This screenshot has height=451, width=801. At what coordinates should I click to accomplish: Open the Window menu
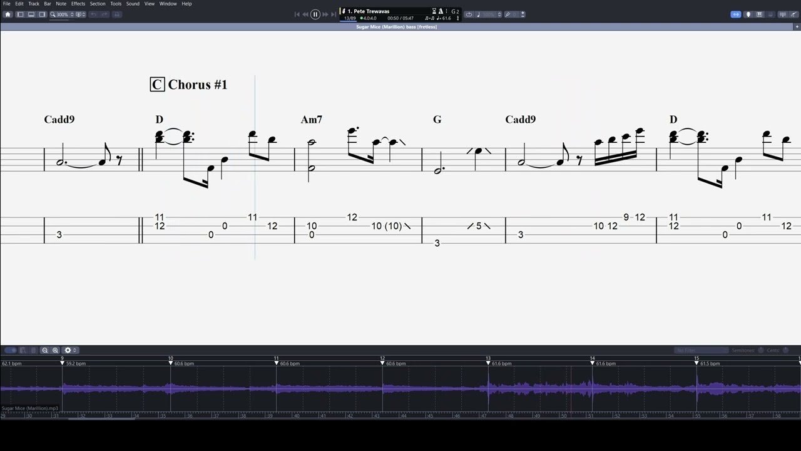[x=168, y=4]
